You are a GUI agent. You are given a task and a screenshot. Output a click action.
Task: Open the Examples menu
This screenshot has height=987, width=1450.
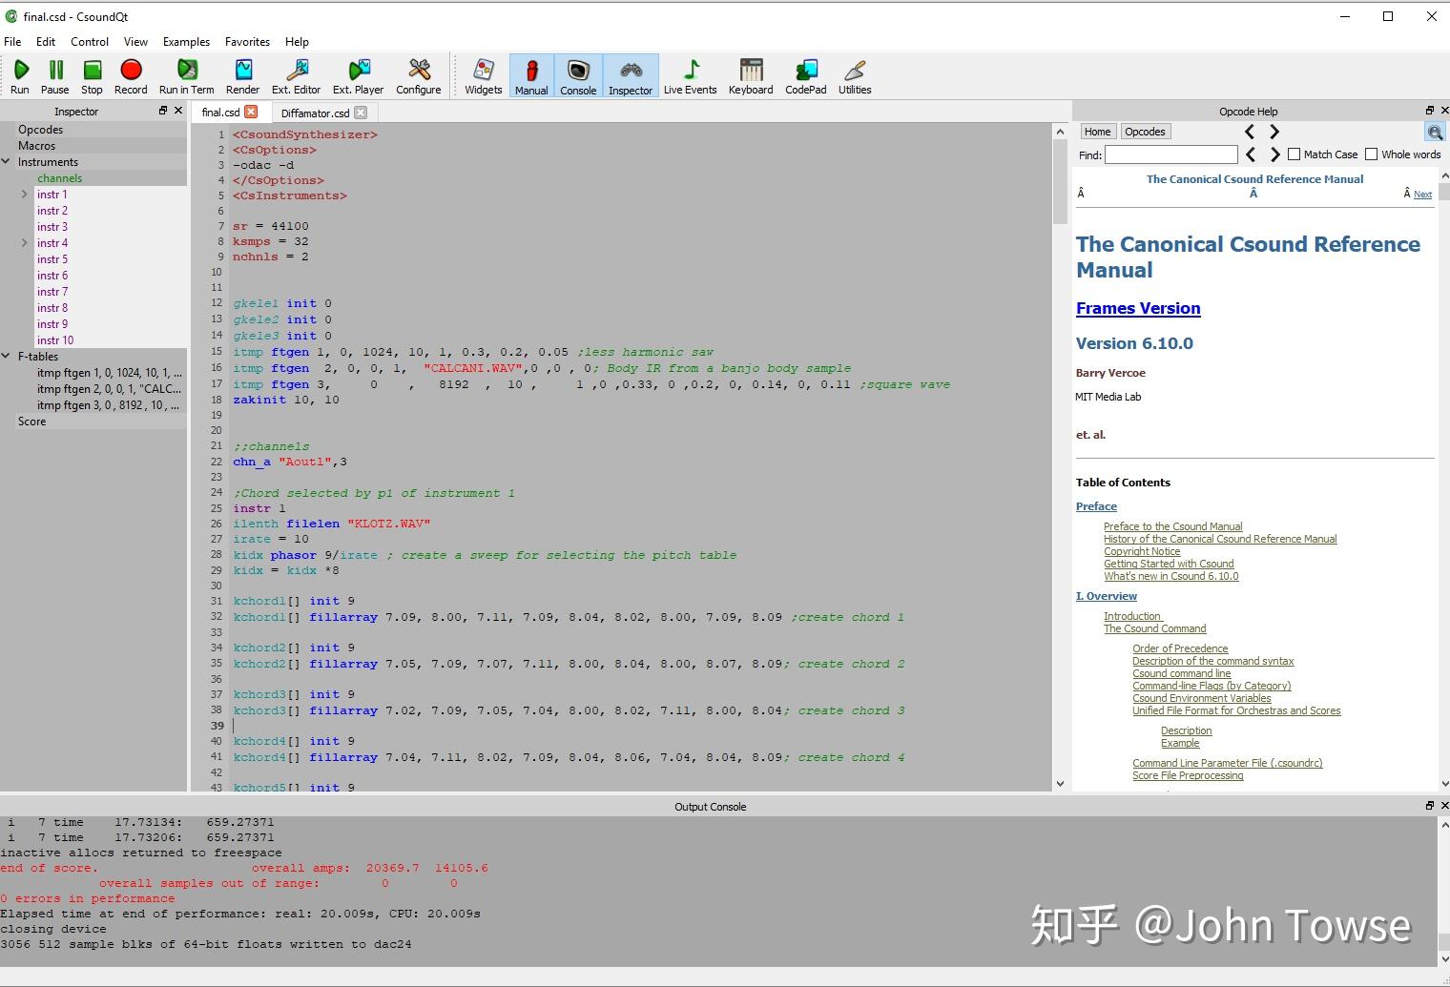point(186,42)
